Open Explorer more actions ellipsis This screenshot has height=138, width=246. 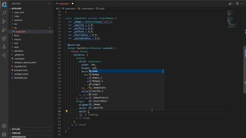click(x=49, y=3)
